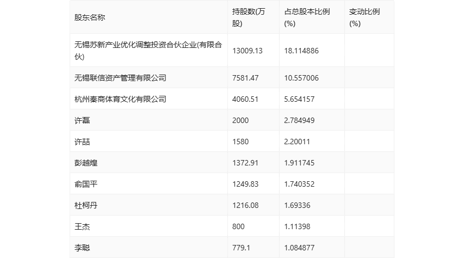The image size is (464, 258).
Task: Select shareholder name 王杰
Action: pos(82,227)
